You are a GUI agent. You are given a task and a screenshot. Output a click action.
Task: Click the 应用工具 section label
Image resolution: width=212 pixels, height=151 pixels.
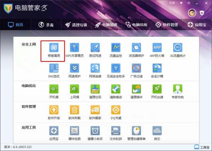[x=29, y=127]
